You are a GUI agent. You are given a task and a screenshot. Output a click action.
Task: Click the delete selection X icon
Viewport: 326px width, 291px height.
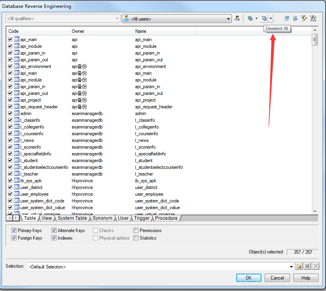[316, 266]
